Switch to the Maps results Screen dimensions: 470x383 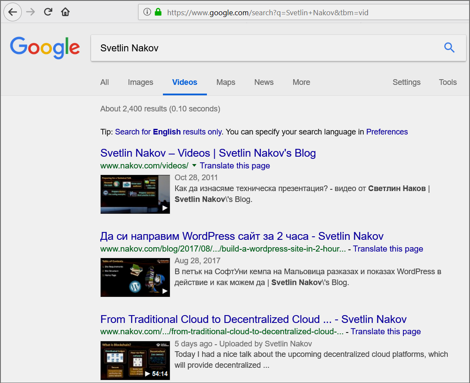tap(226, 82)
